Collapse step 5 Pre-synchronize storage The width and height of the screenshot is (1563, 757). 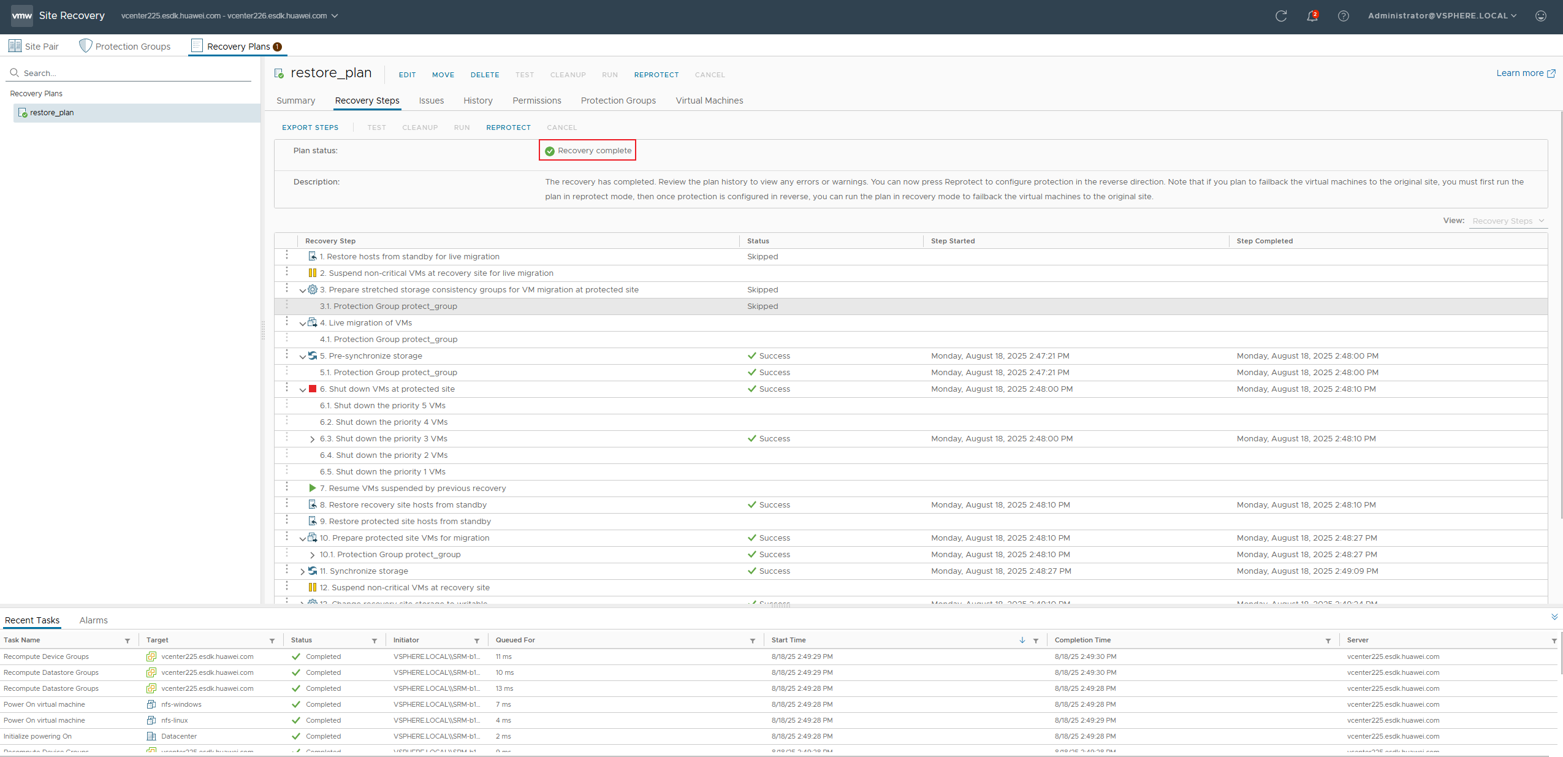(x=302, y=357)
